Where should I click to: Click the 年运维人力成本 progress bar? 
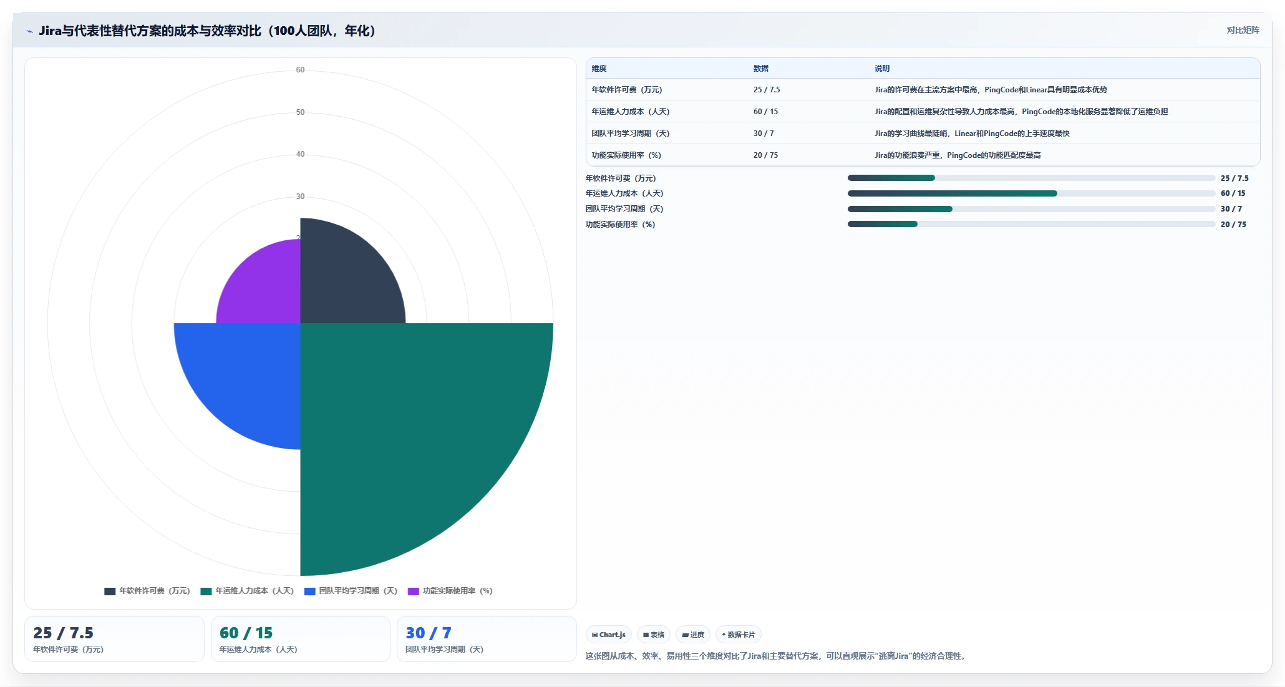click(x=1031, y=193)
